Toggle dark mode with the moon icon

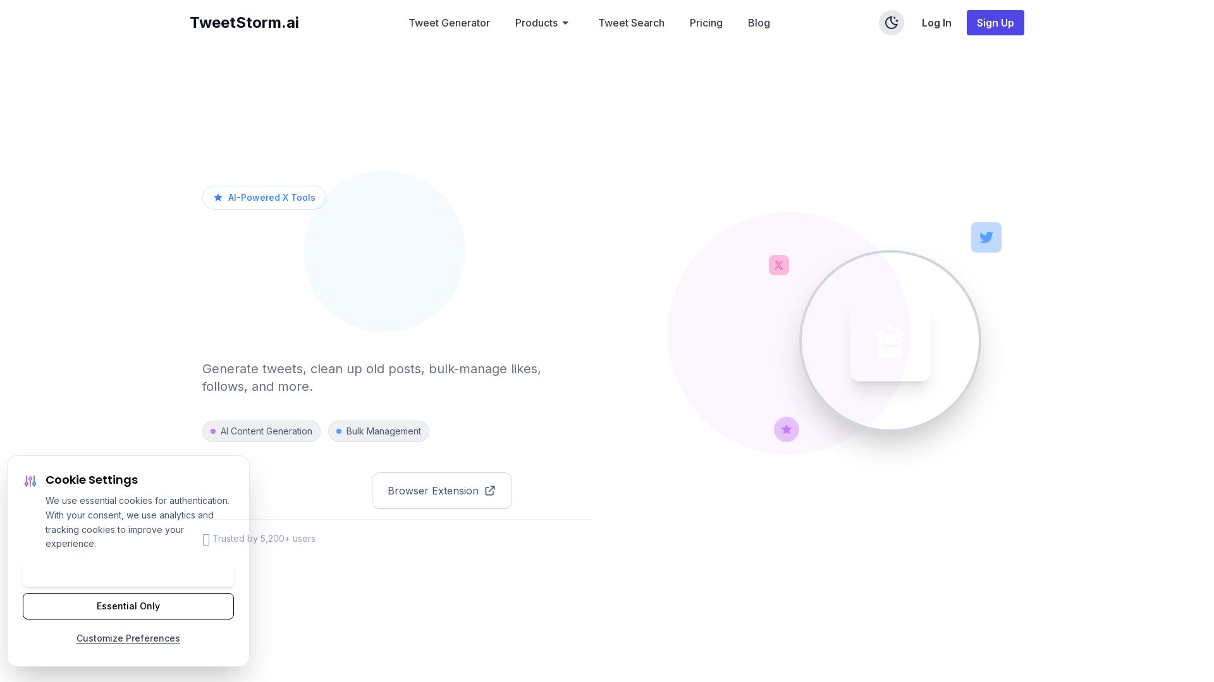pos(891,23)
